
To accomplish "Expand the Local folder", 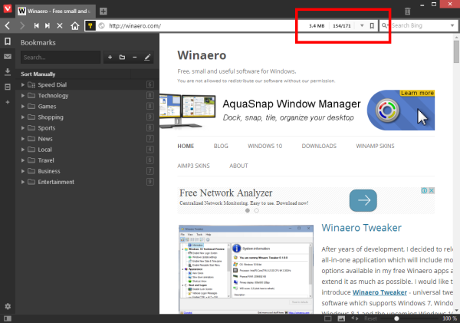I will (x=22, y=150).
